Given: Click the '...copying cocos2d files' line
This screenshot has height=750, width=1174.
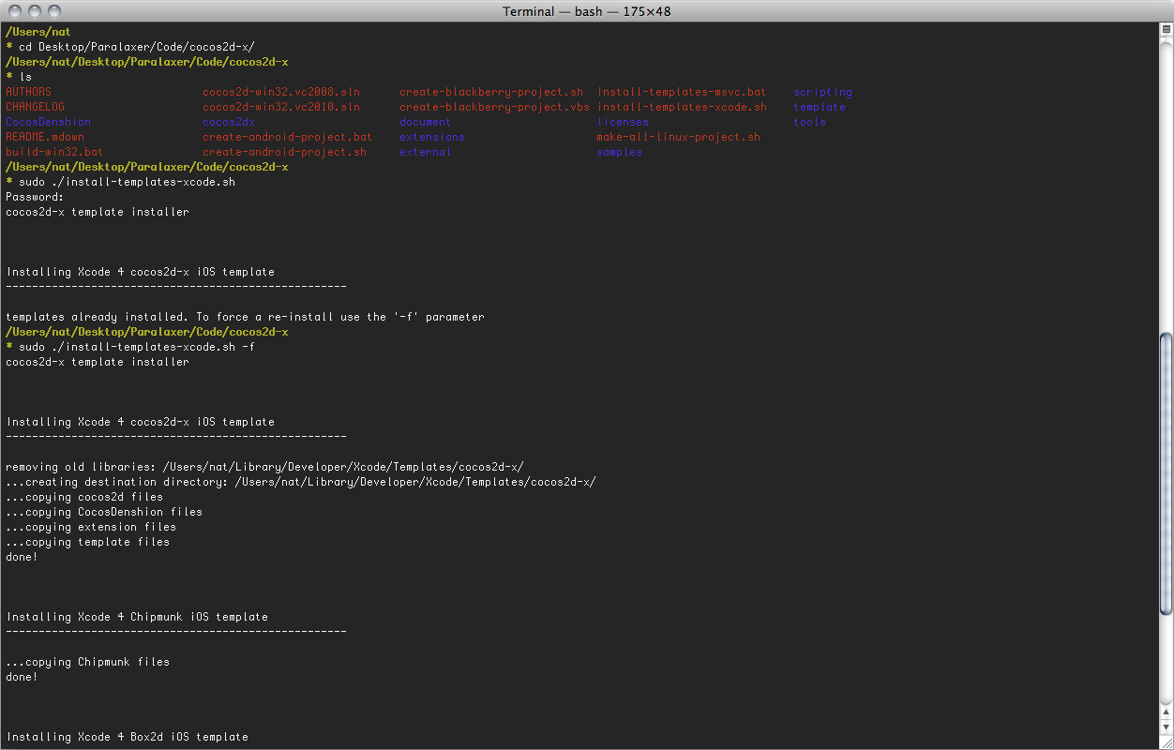Looking at the screenshot, I should pos(84,497).
